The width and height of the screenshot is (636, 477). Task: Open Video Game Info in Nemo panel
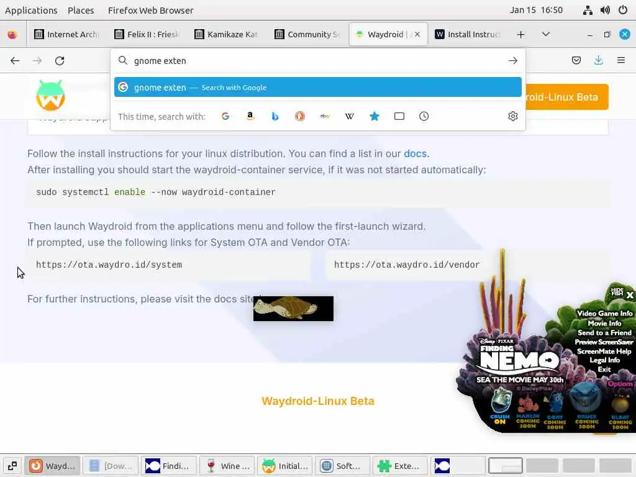click(605, 314)
